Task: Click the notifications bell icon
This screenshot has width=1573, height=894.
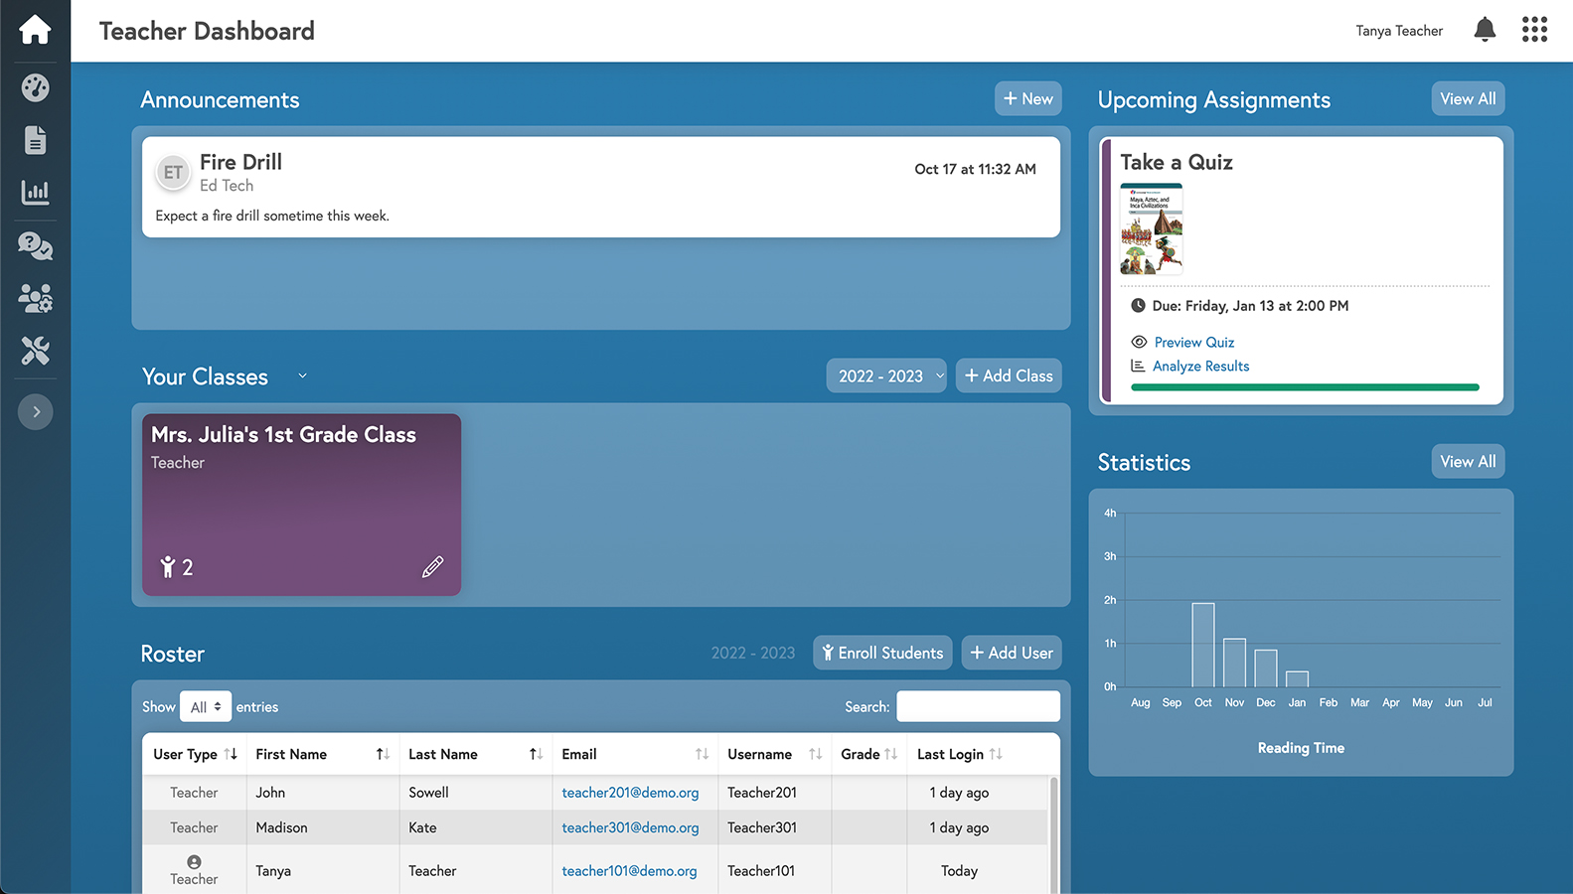Action: pos(1485,30)
